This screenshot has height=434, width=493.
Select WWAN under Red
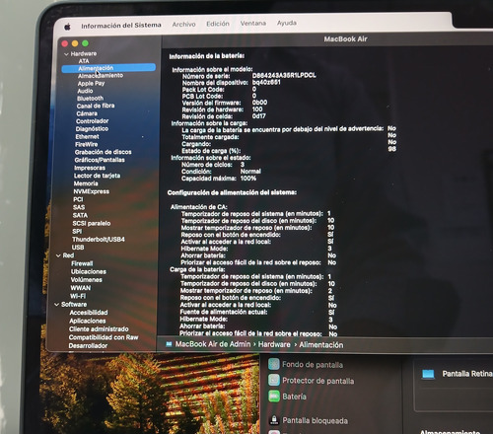[x=81, y=288]
